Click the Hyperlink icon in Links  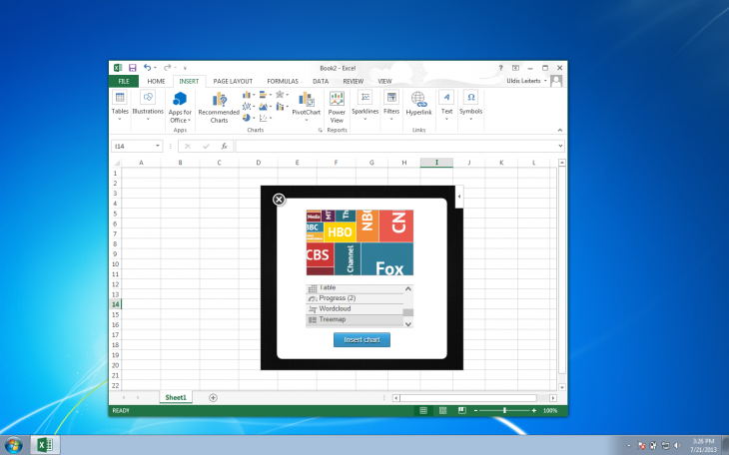point(418,103)
